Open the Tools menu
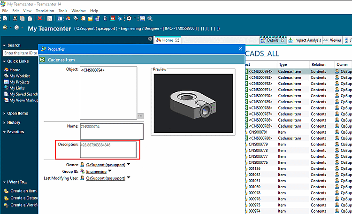The height and width of the screenshot is (214, 352). pyautogui.click(x=63, y=11)
